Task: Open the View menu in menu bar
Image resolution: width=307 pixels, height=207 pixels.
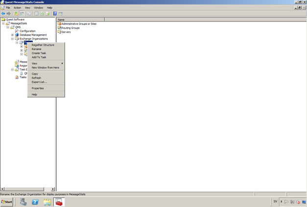Action: [x=27, y=8]
